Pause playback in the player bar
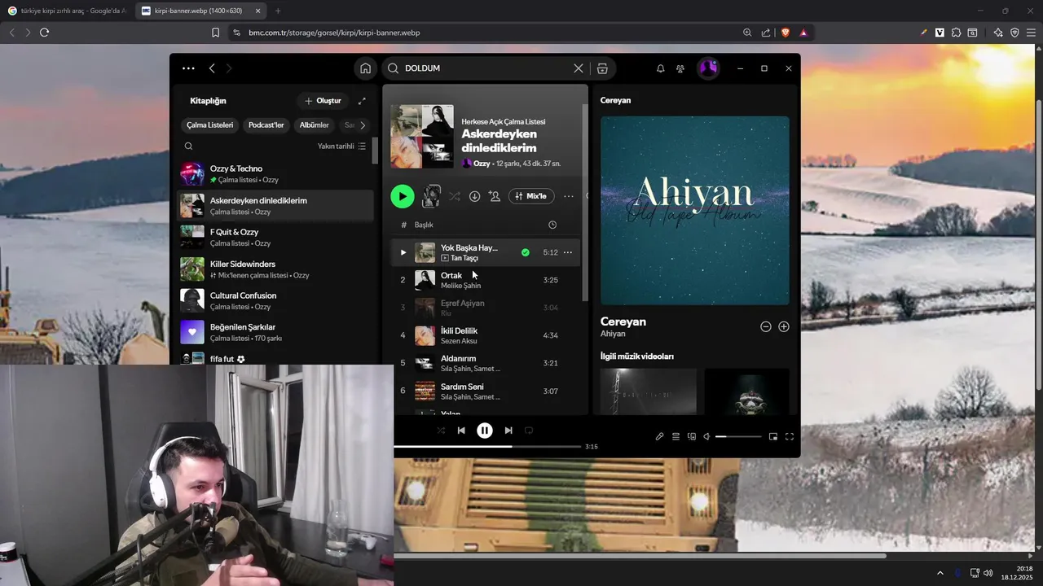This screenshot has width=1043, height=586. click(485, 431)
